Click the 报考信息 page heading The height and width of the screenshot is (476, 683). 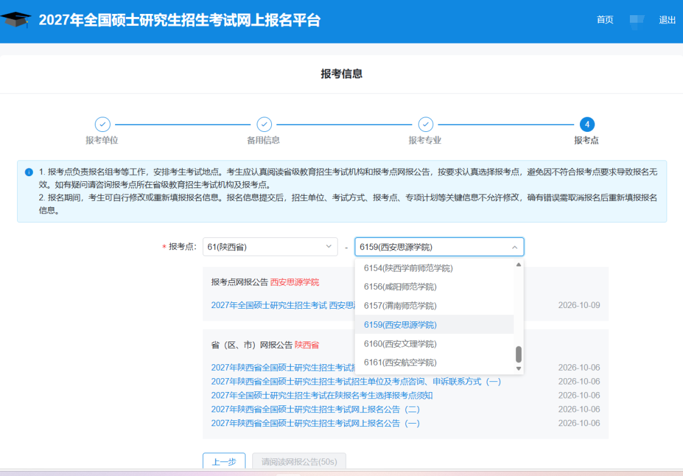[341, 74]
